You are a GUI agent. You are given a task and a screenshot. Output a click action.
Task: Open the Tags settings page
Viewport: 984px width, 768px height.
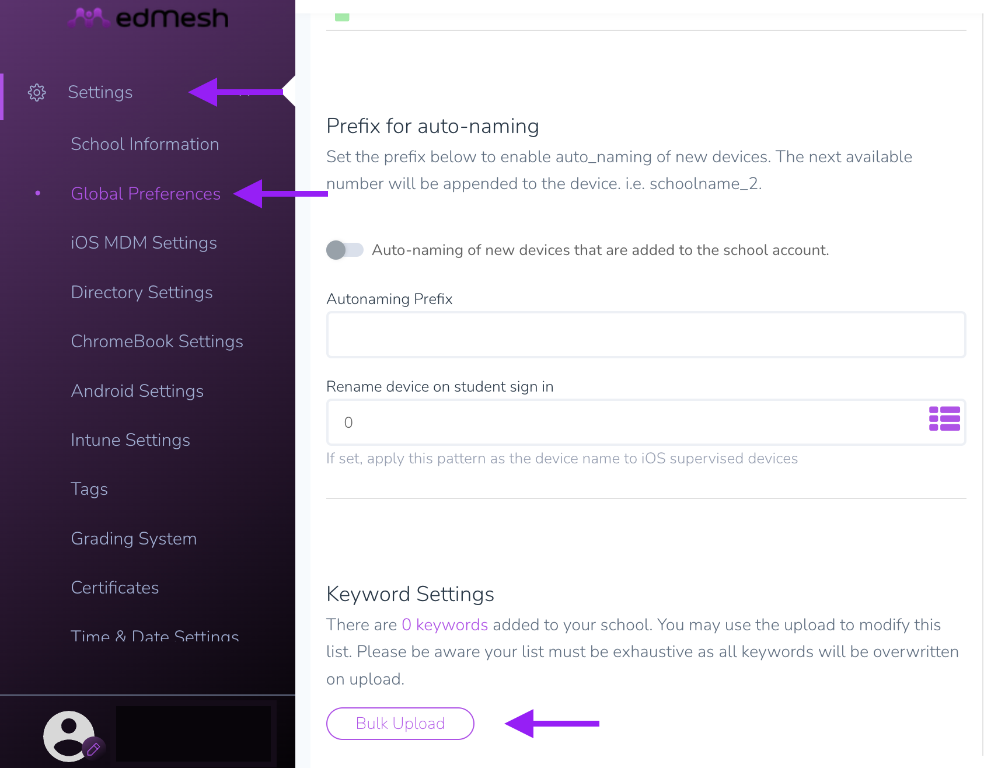click(x=89, y=489)
